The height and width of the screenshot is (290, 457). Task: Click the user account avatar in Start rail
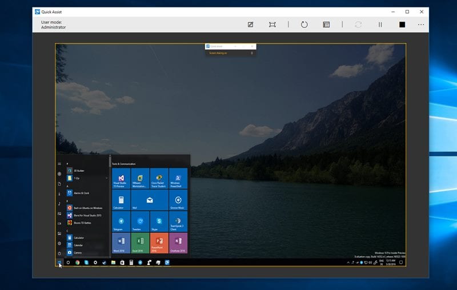[59, 174]
